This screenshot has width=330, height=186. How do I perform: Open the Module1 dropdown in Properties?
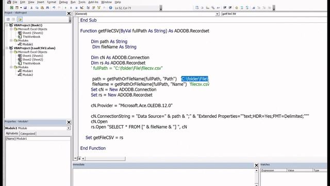coord(69,128)
